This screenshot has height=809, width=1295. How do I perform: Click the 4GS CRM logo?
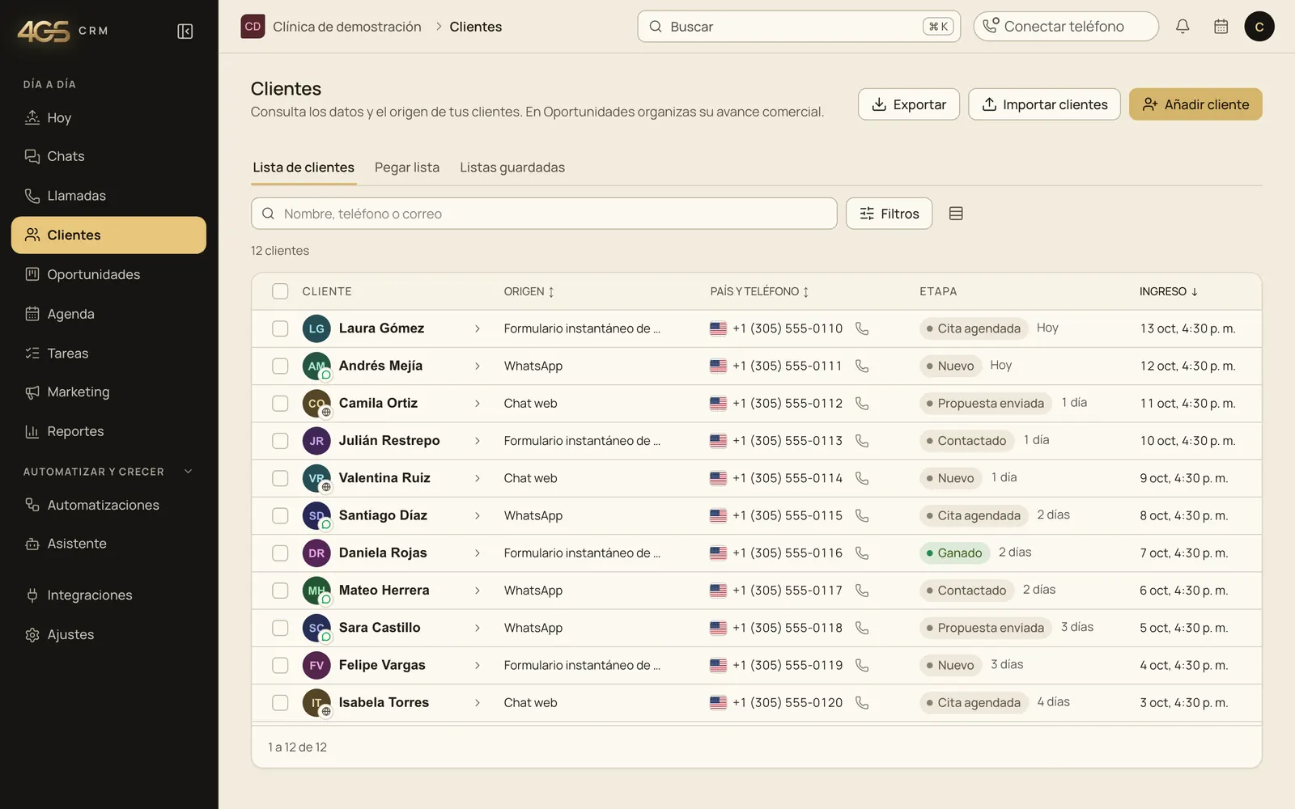tap(63, 31)
